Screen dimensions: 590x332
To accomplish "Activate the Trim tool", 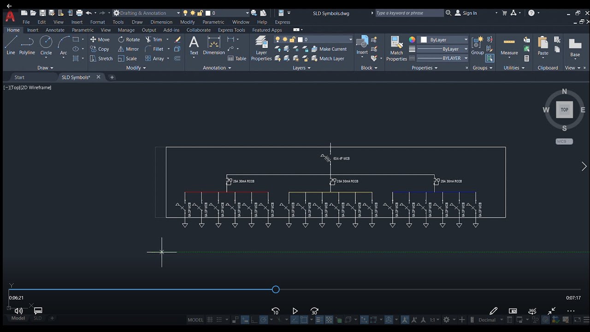I will (154, 40).
